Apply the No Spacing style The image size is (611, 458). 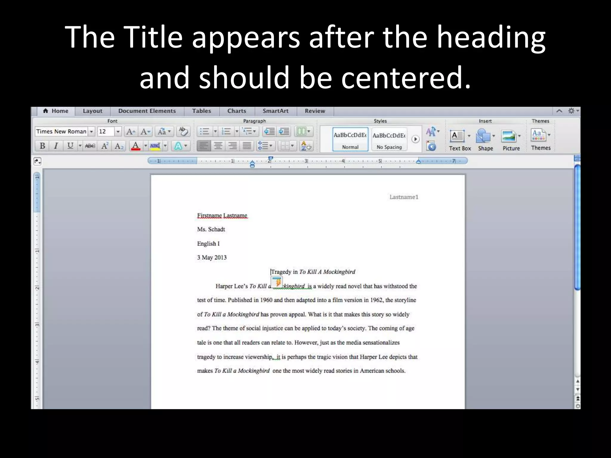point(389,139)
